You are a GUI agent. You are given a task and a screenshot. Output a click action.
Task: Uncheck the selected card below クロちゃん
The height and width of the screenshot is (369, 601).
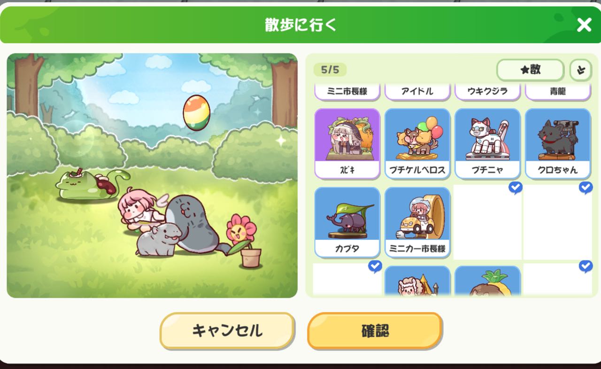pyautogui.click(x=558, y=221)
